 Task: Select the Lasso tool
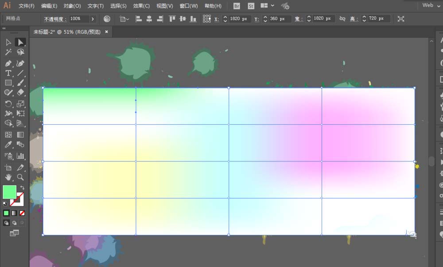(20, 52)
